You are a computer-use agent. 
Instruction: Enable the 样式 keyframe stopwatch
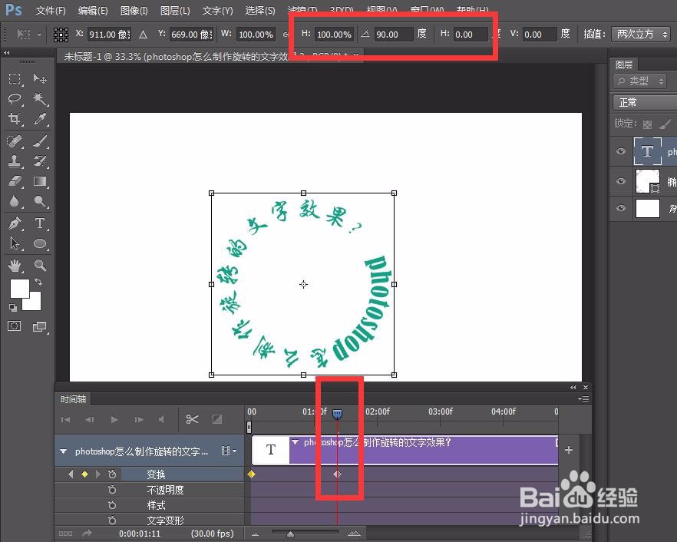click(112, 505)
